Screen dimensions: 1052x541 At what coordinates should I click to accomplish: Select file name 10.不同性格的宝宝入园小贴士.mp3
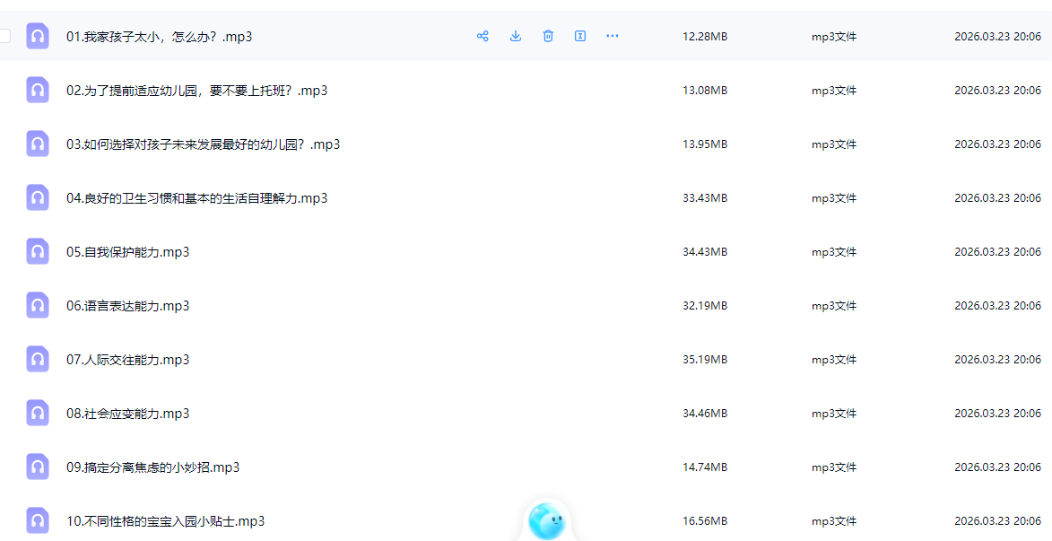(165, 521)
